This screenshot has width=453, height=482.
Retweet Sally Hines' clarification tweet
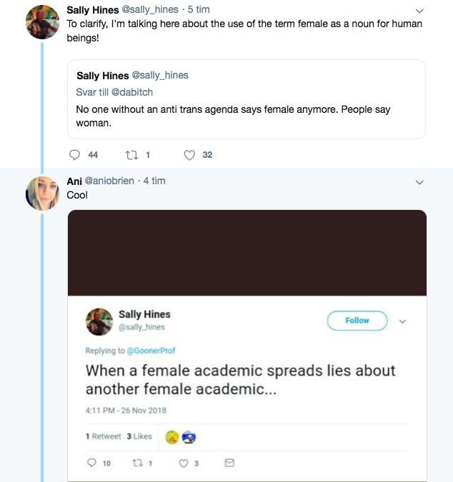point(131,155)
